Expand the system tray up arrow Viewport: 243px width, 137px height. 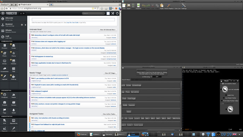pyautogui.click(x=240, y=134)
